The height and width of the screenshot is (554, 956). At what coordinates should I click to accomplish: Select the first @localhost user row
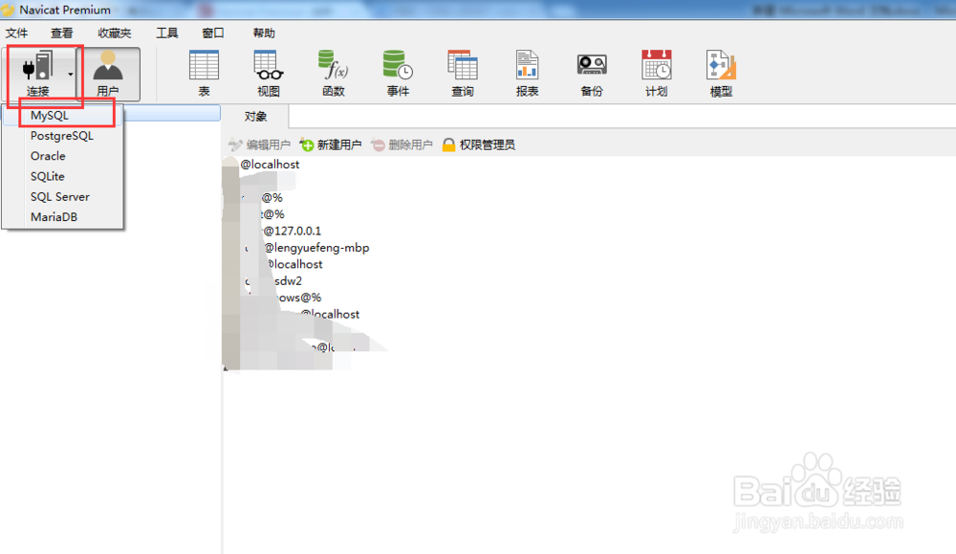[270, 165]
